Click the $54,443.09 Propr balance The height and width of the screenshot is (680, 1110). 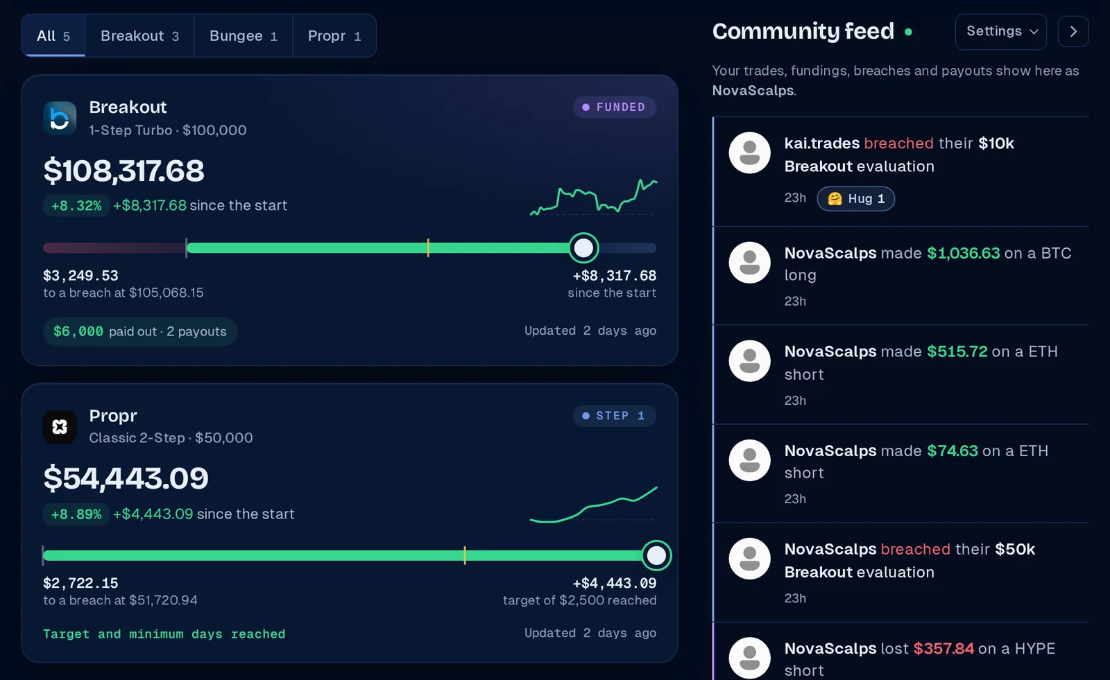[126, 479]
